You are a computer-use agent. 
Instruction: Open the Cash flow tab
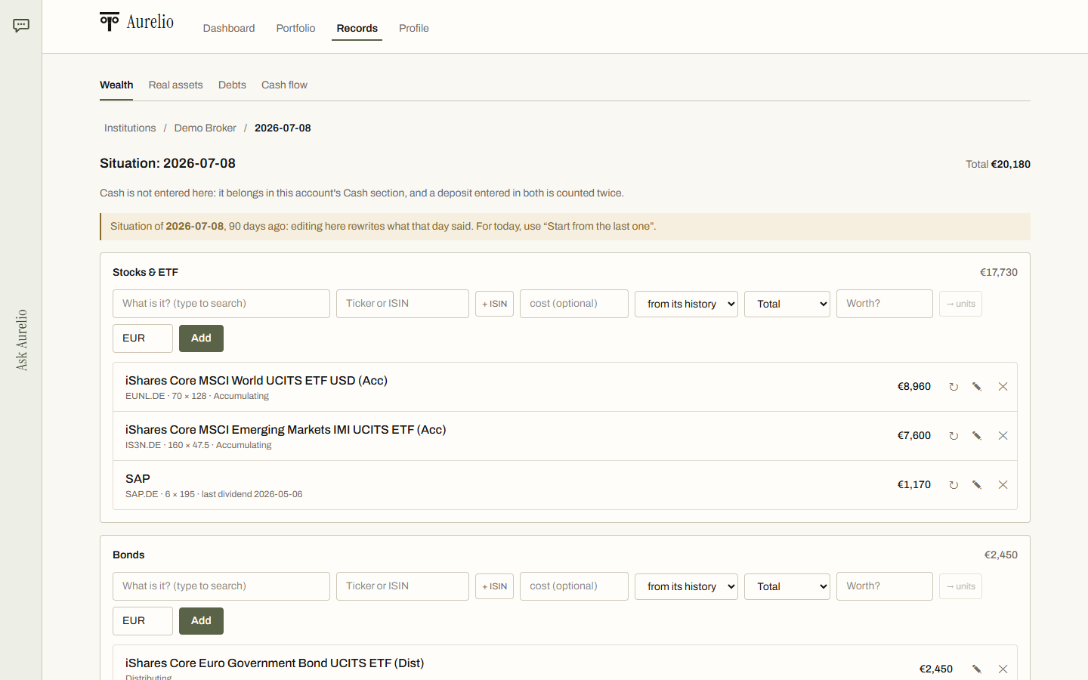(x=284, y=85)
